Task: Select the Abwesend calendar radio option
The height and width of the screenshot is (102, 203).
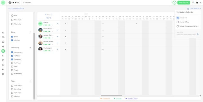Action: pyautogui.click(x=178, y=18)
